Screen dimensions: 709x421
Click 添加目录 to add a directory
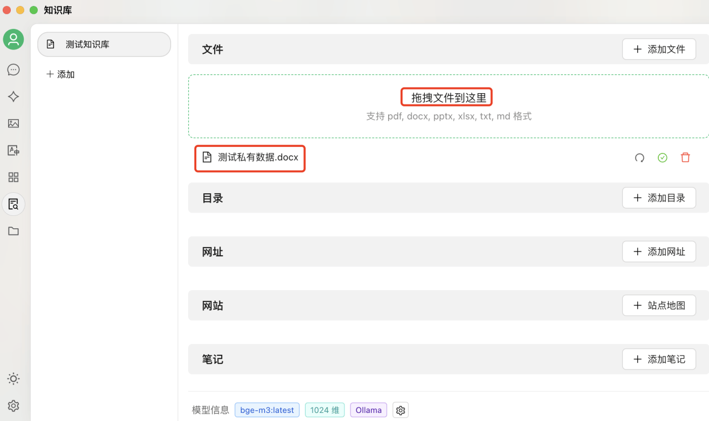pyautogui.click(x=659, y=198)
